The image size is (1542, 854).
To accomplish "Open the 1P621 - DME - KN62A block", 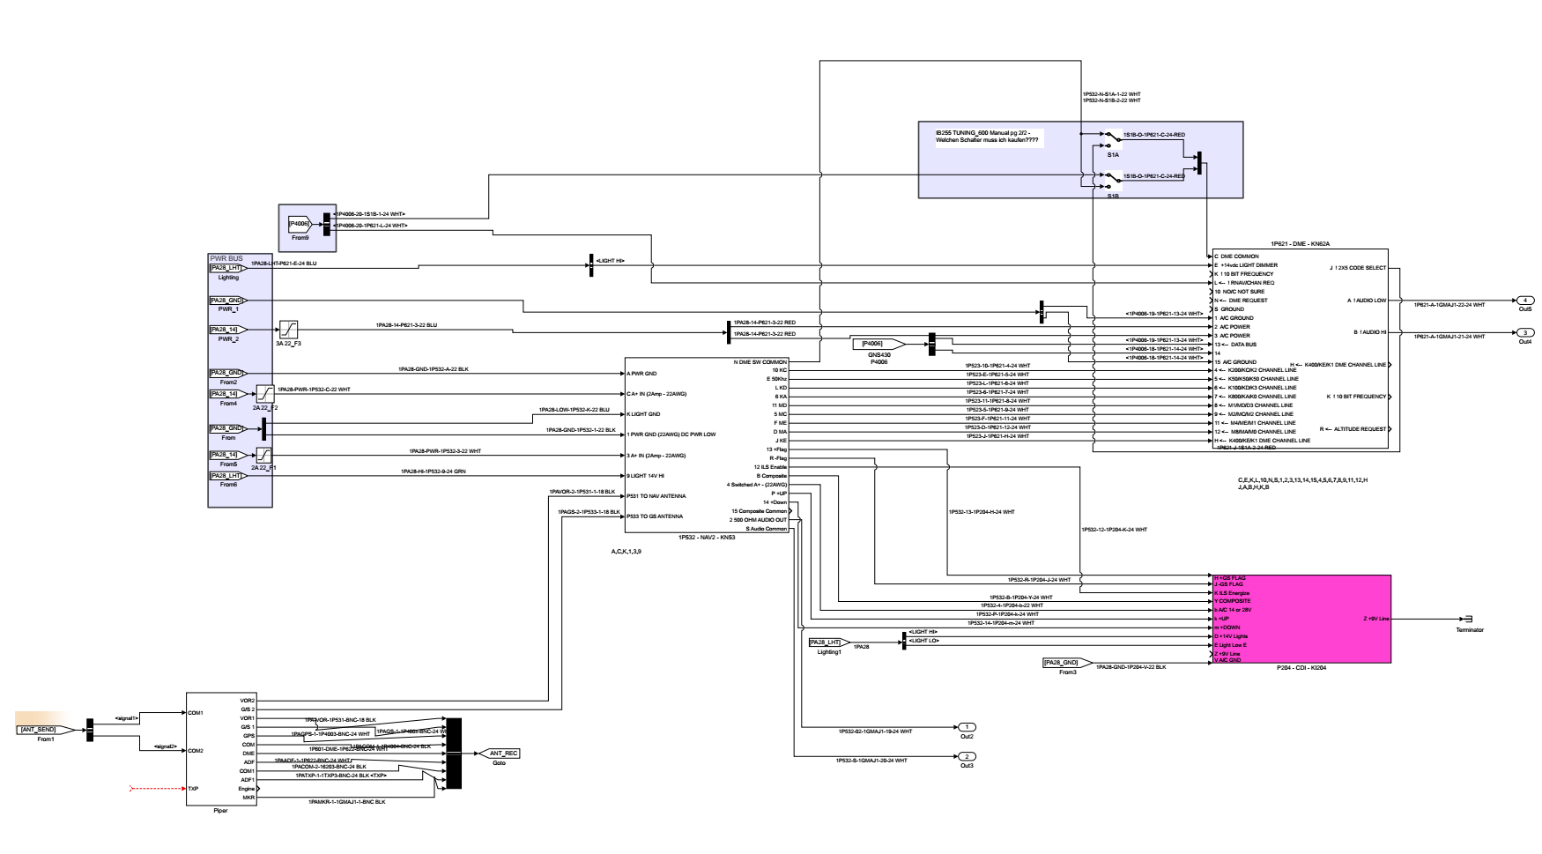I will [1300, 348].
